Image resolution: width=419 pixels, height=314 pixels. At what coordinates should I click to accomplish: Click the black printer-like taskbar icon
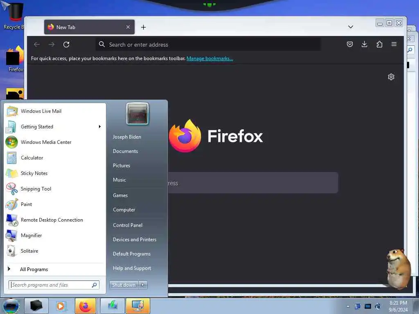[x=36, y=306]
